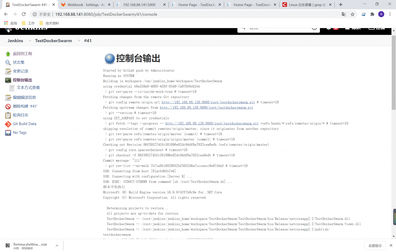The width and height of the screenshot is (396, 252).
Task: Open git URL after Fetching upstream changes from
Action: tap(206, 108)
